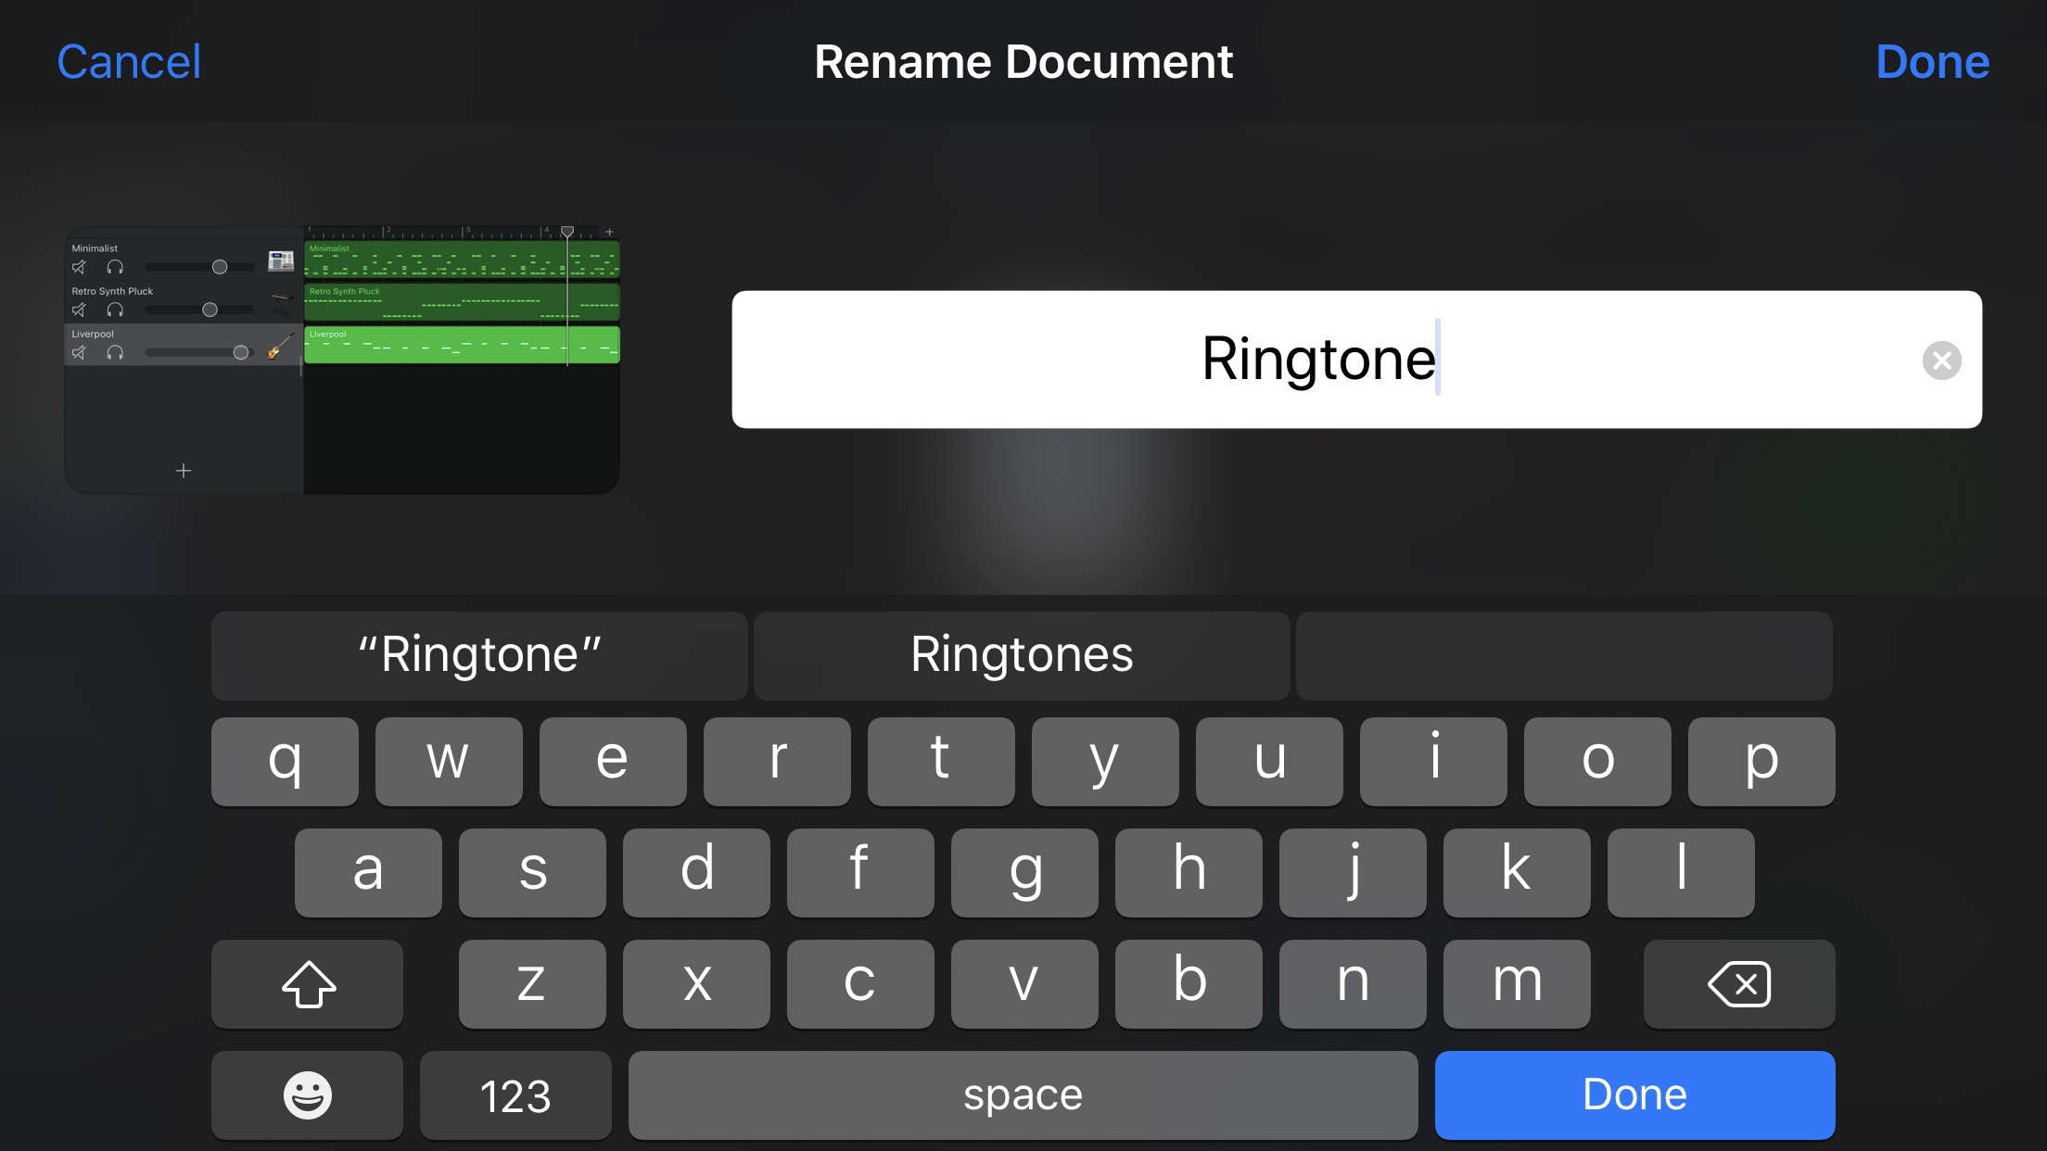Tap the Minimalist drum machine instrument icon

point(281,260)
